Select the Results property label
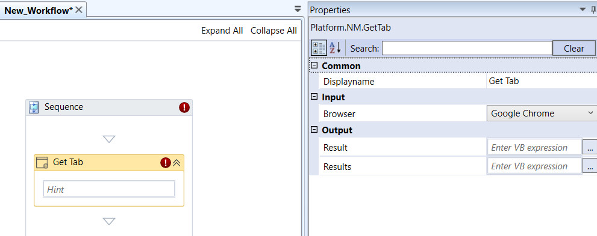This screenshot has width=597, height=236. click(x=337, y=166)
